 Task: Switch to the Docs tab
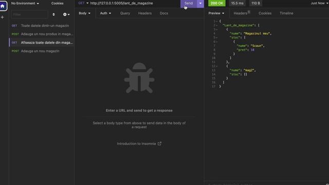click(164, 13)
